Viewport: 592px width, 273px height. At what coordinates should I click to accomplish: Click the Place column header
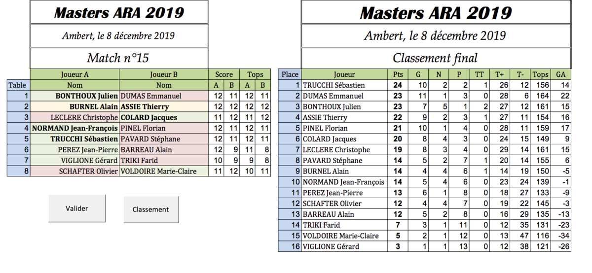tap(290, 74)
